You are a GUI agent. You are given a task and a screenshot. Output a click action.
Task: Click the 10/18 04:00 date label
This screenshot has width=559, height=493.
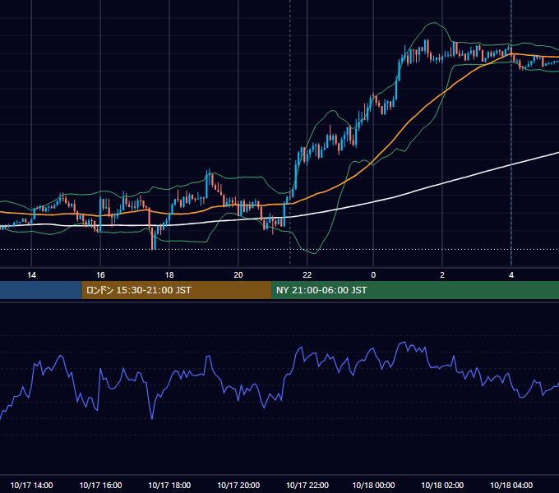coord(511,485)
